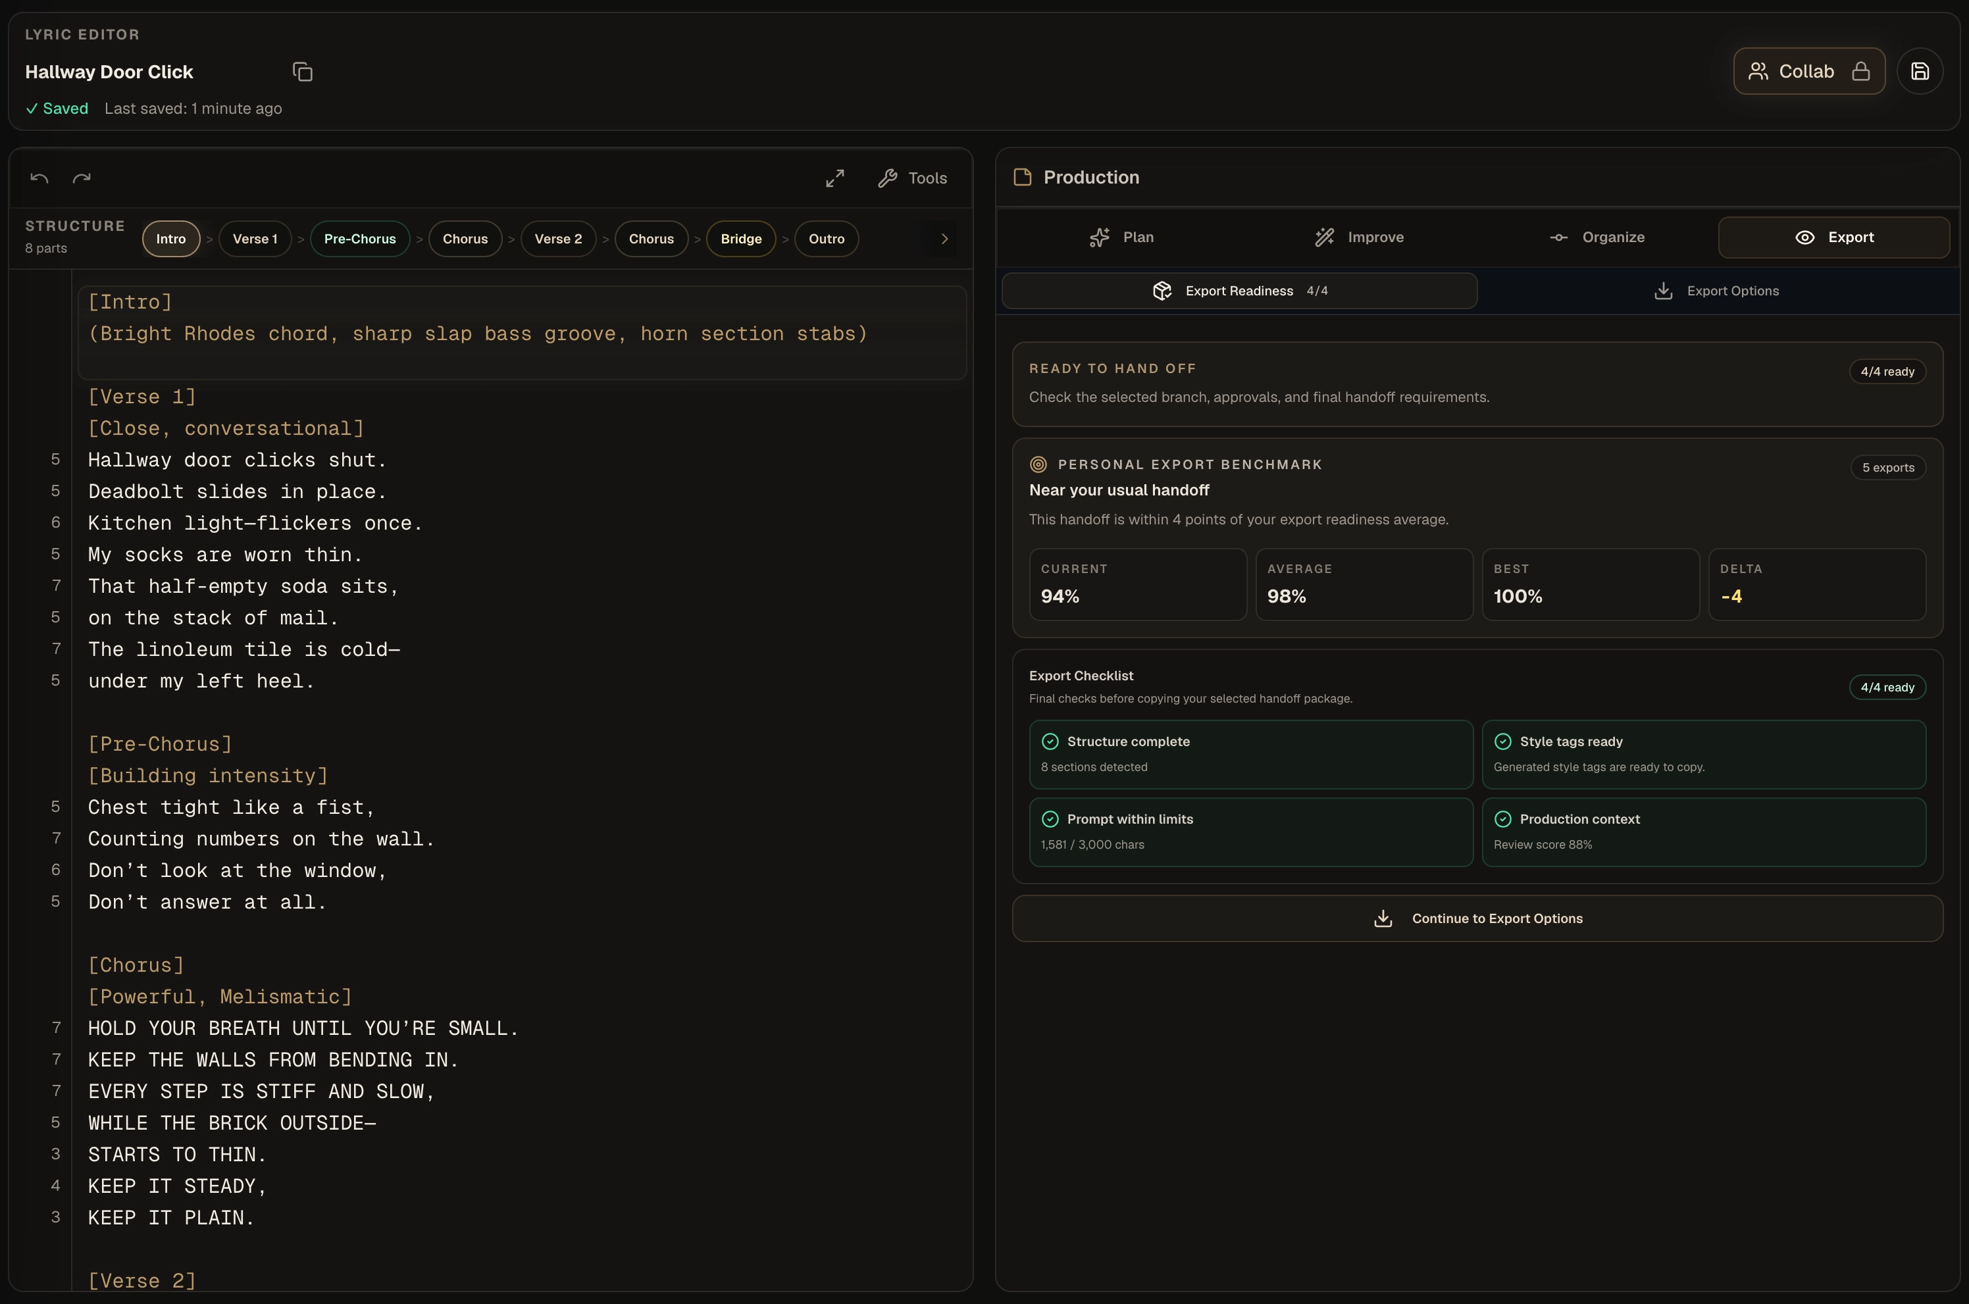Select the Outro structure chip
The height and width of the screenshot is (1304, 1969).
tap(827, 239)
